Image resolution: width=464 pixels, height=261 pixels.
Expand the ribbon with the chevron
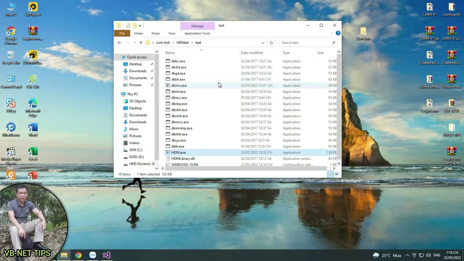coord(331,33)
